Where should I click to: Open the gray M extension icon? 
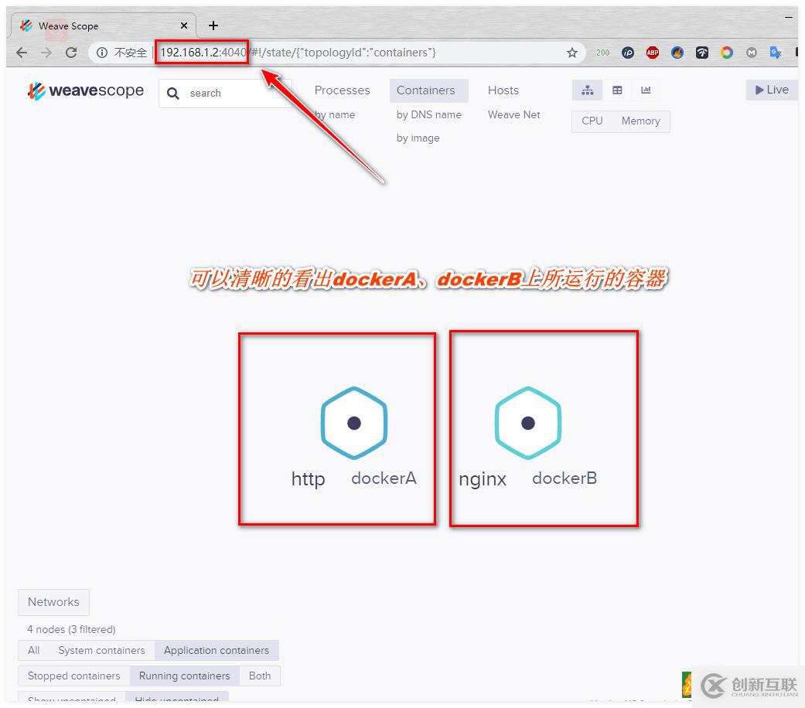click(x=751, y=53)
